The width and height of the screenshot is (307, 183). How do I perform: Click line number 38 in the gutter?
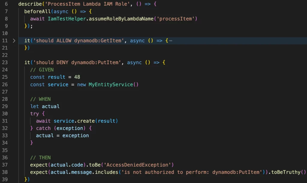coord(5,172)
